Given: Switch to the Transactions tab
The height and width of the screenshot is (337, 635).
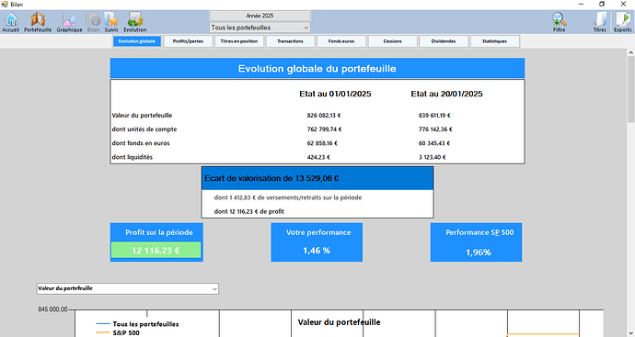Looking at the screenshot, I should tap(291, 41).
